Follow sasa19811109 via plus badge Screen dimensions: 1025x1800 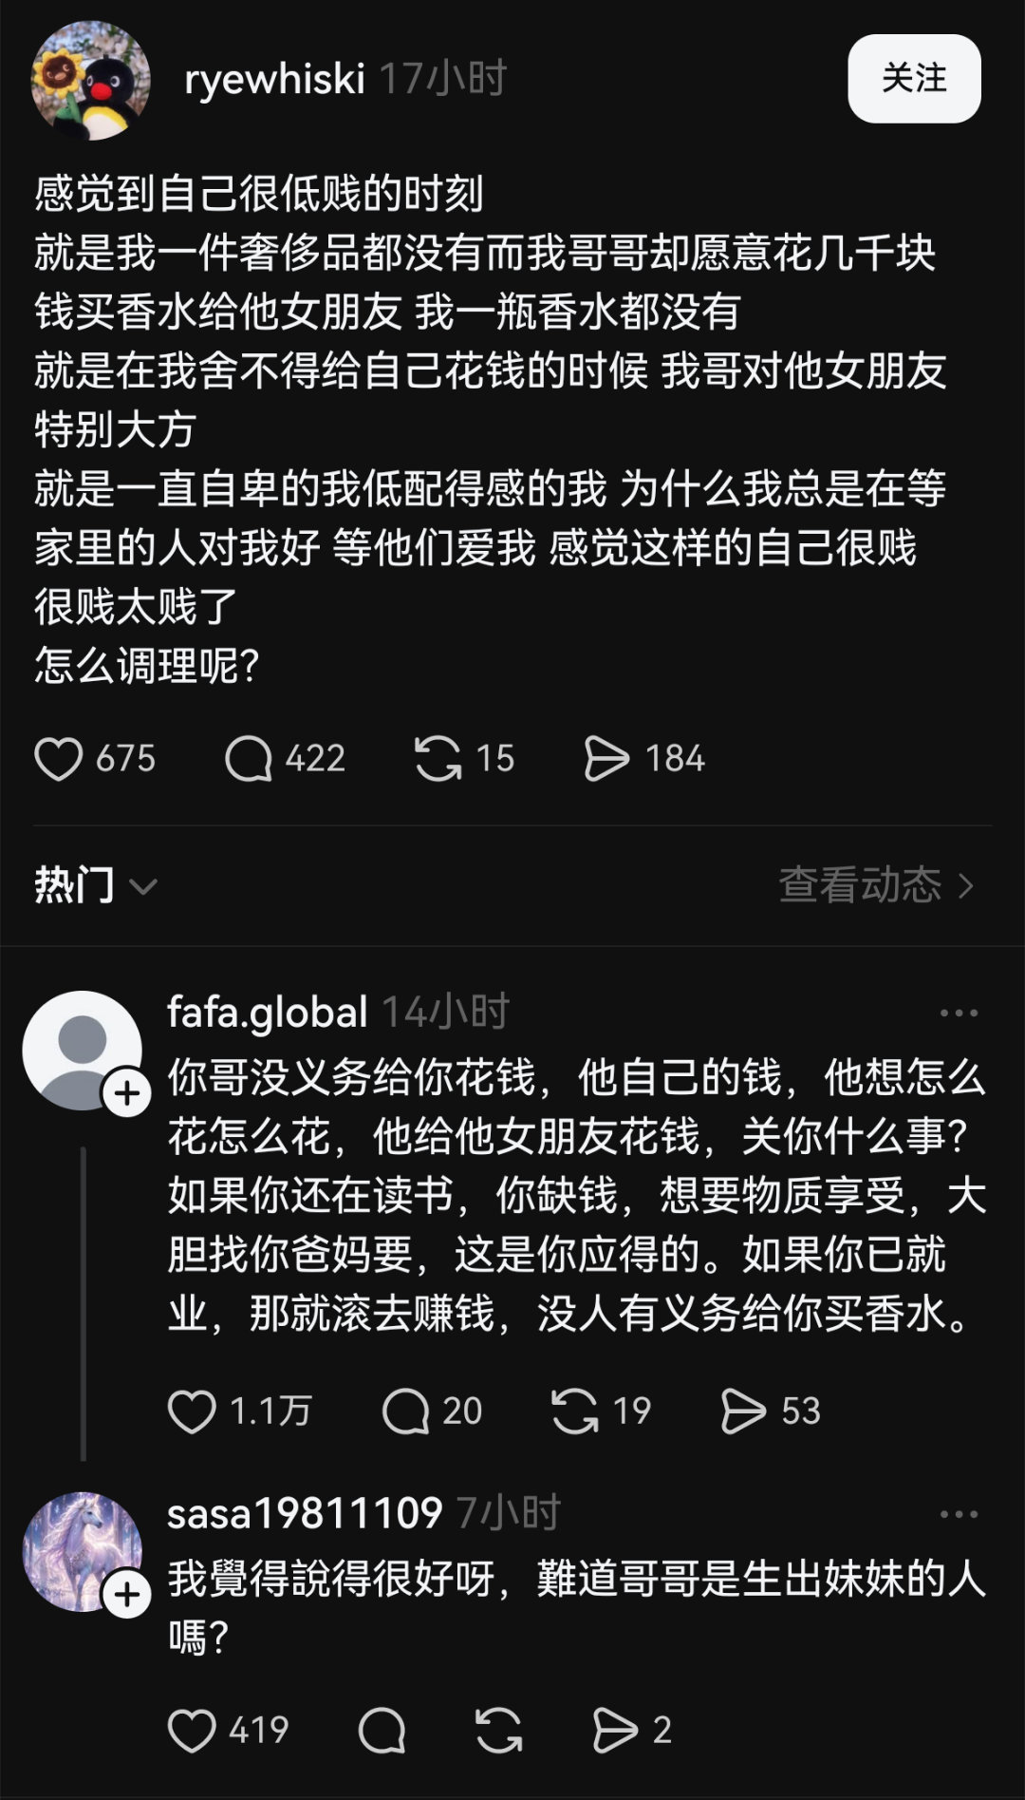click(x=127, y=1596)
